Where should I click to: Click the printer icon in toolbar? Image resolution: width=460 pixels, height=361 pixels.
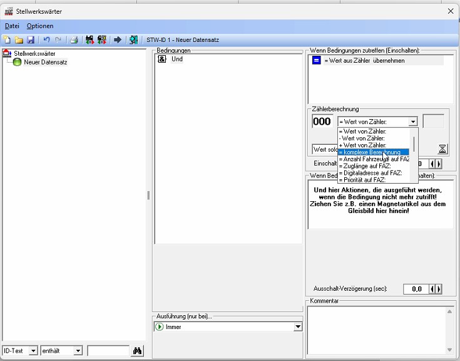coord(74,40)
